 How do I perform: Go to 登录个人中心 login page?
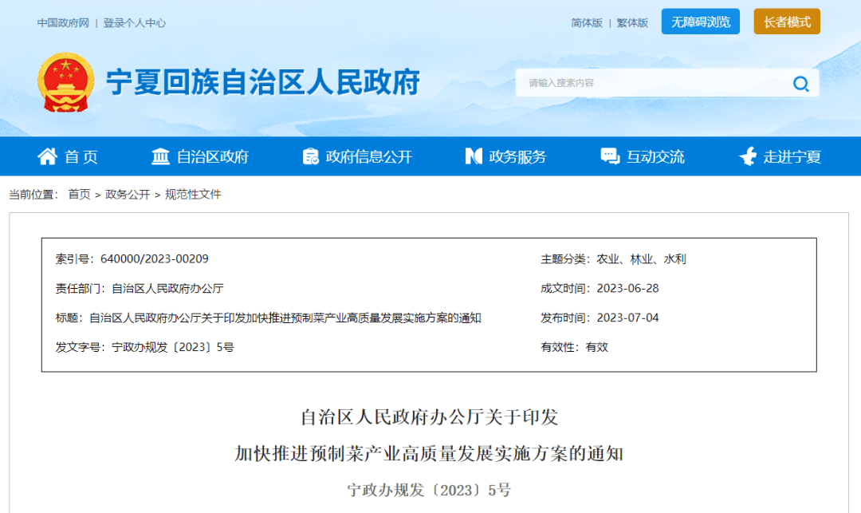[x=135, y=23]
